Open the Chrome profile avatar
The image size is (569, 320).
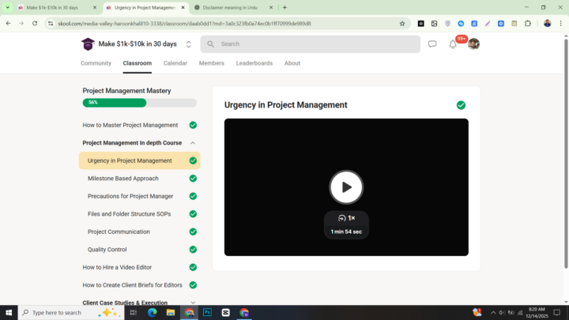coord(547,24)
